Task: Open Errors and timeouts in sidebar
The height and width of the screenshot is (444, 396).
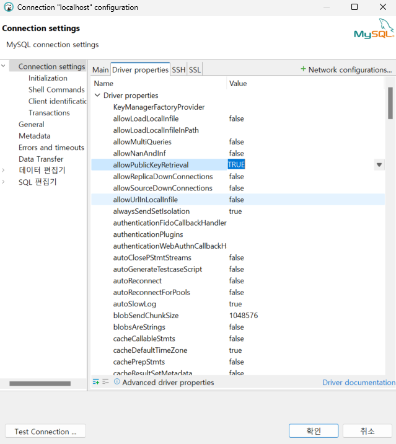Action: tap(51, 148)
